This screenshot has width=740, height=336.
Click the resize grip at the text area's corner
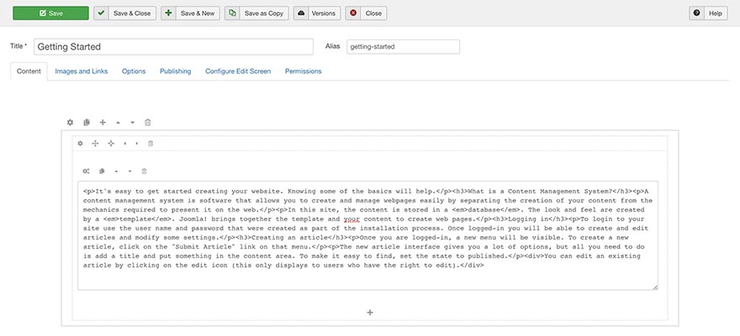655,286
